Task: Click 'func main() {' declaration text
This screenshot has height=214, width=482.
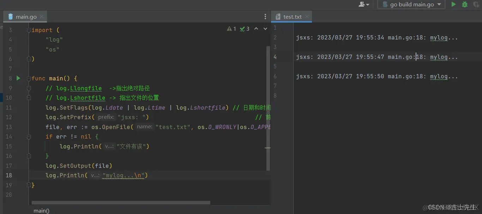Action: 54,78
